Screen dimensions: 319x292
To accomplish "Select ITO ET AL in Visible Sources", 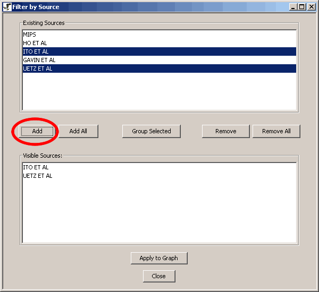I will point(36,167).
